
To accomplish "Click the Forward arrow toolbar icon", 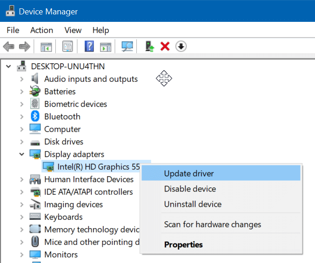I will click(x=24, y=46).
